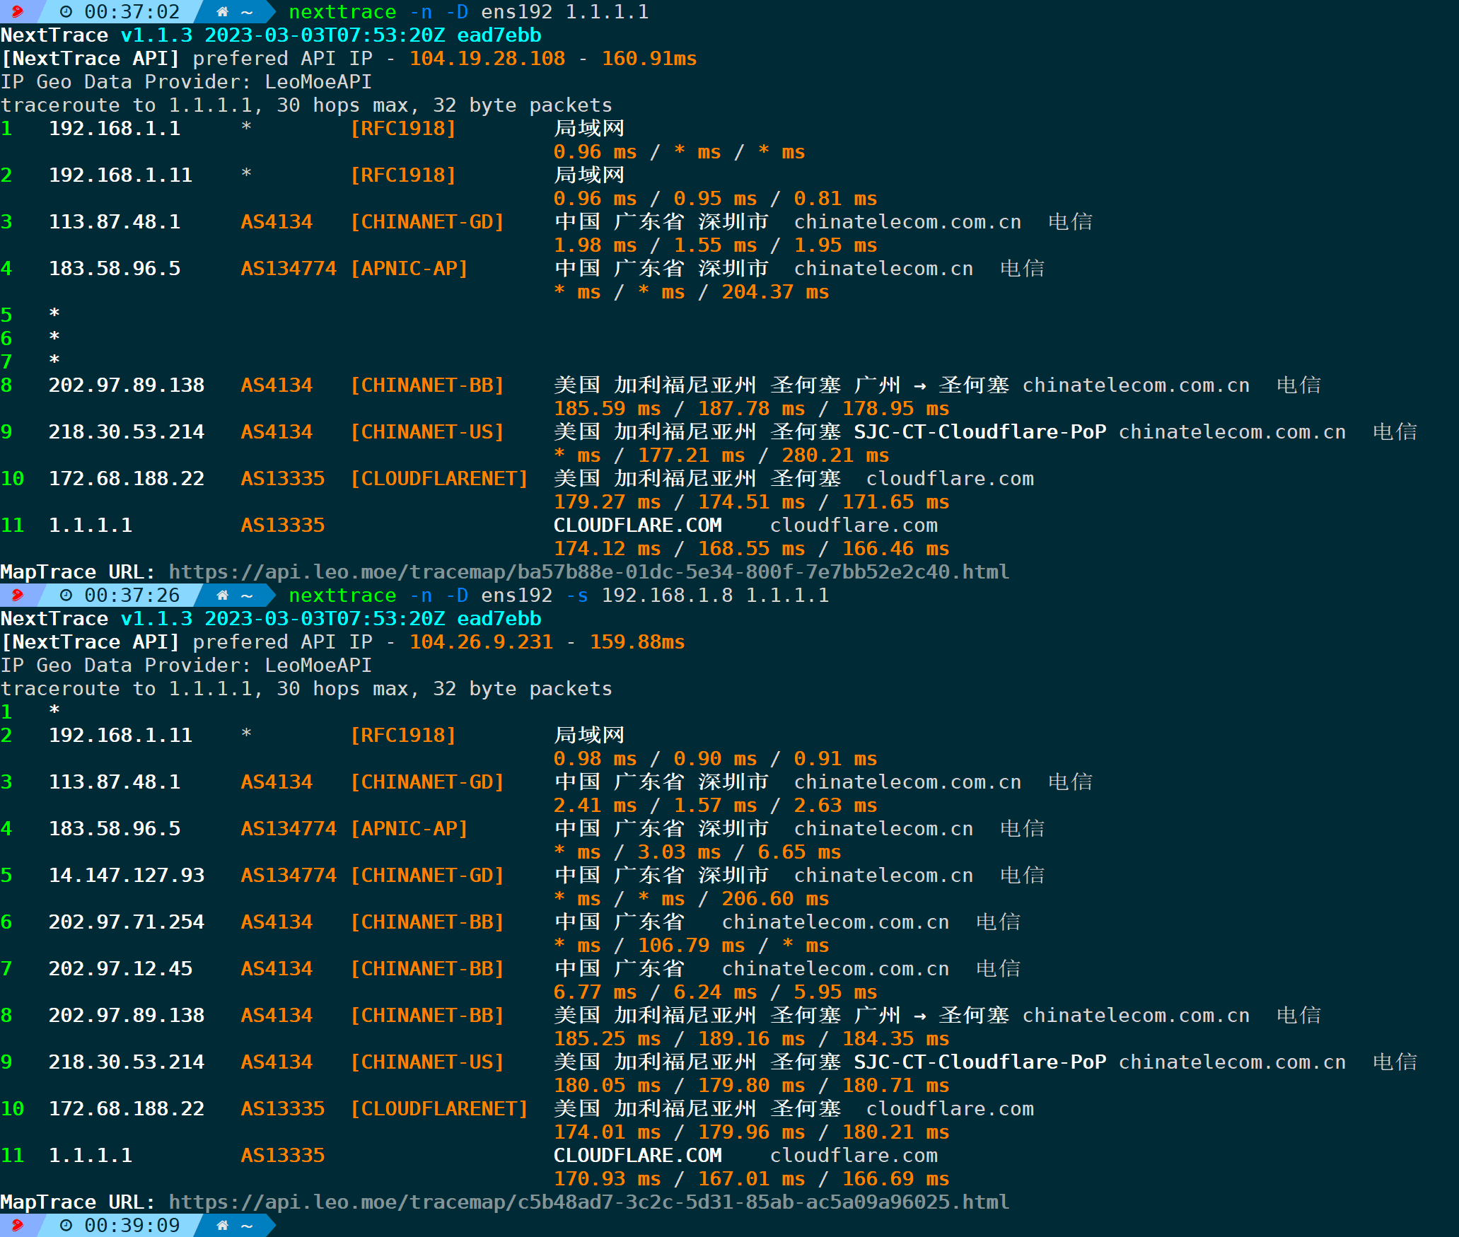Click the home icon in the 00:37:26 prompt
The image size is (1459, 1237).
point(222,595)
